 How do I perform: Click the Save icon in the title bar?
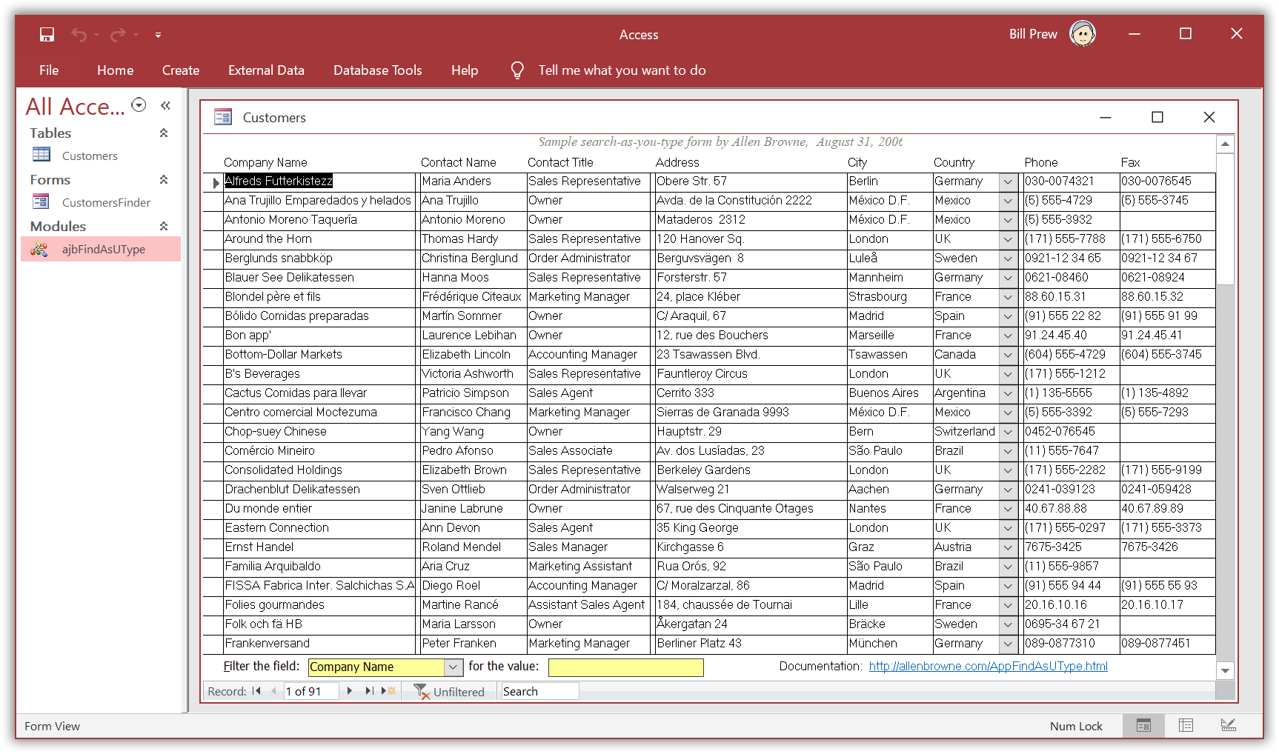tap(47, 35)
